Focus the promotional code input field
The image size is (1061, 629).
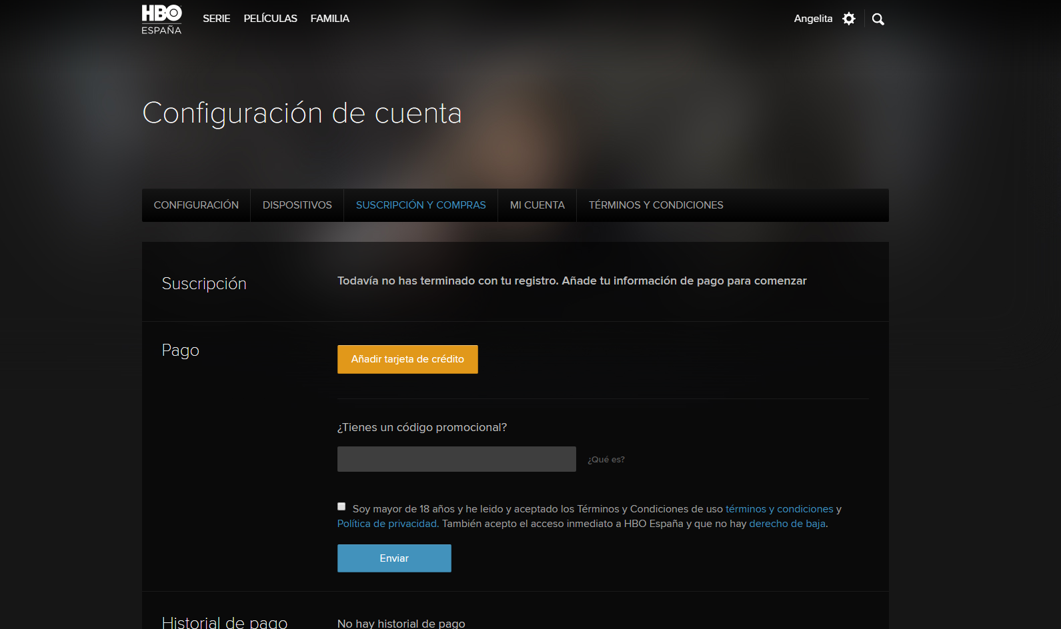pos(457,459)
